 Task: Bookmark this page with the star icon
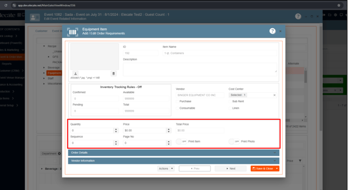pos(339,6)
